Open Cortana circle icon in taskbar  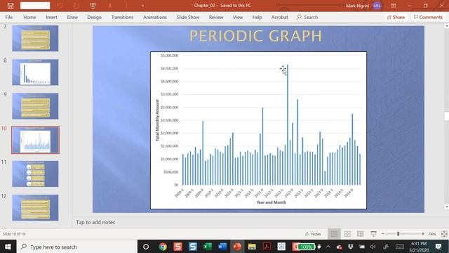(x=146, y=247)
